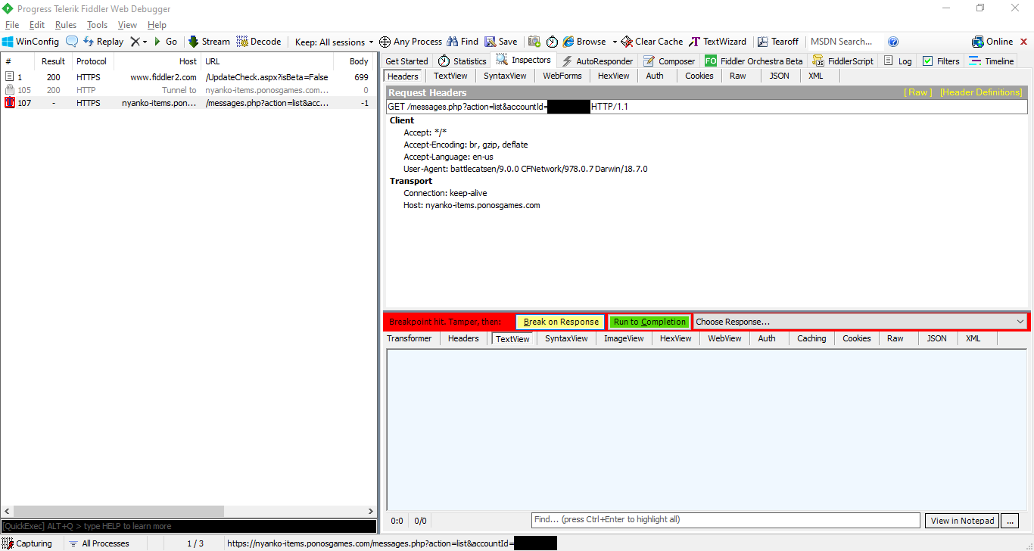Click camera screenshot icon in toolbar
1034x551 pixels.
[534, 42]
